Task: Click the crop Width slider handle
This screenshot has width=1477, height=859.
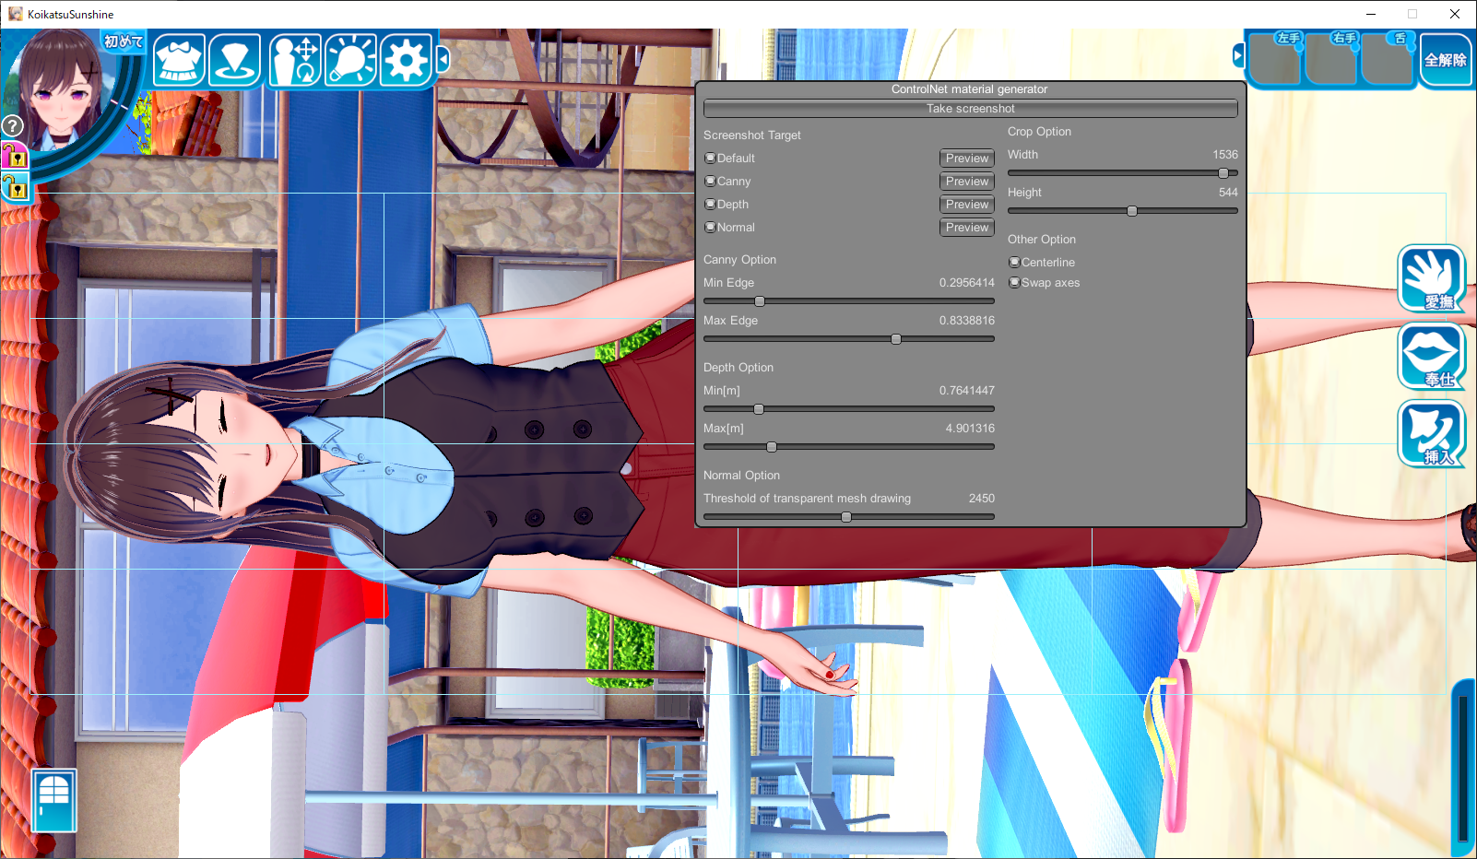Action: coord(1223,173)
